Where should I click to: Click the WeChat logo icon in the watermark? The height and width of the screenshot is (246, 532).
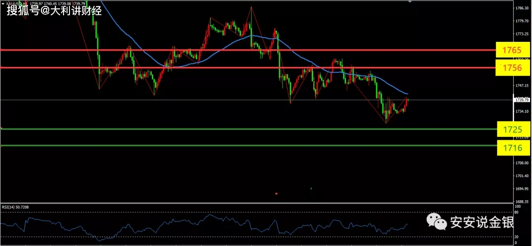[436, 222]
